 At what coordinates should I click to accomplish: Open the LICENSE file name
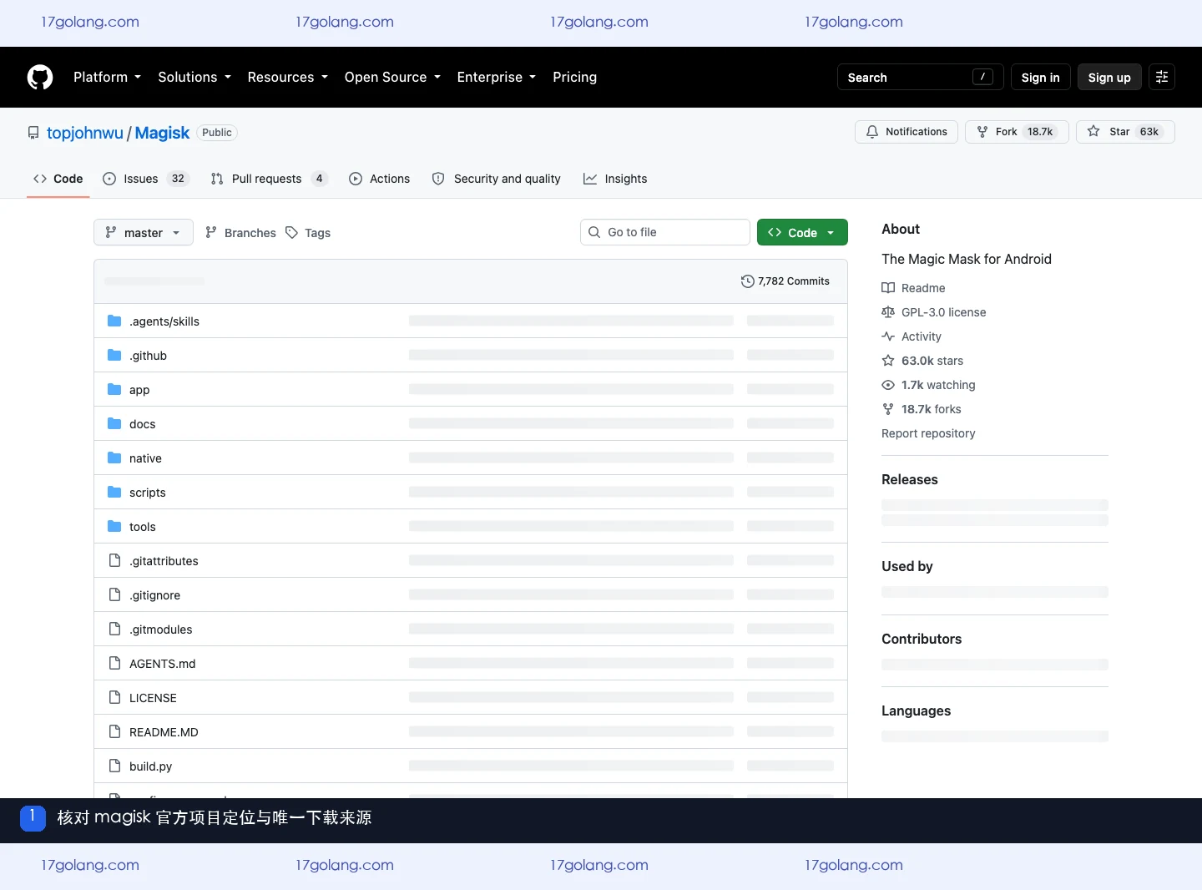tap(153, 698)
